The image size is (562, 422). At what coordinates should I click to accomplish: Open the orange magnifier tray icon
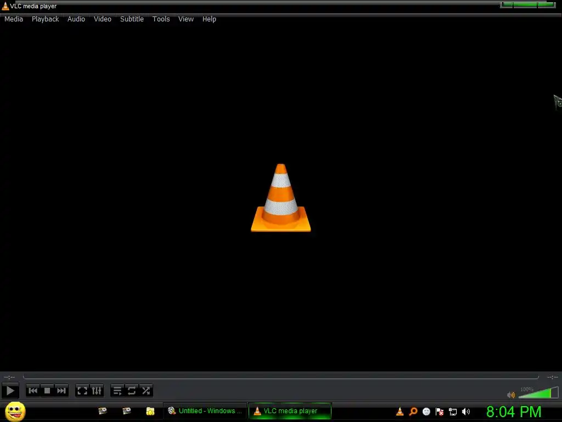coord(413,412)
